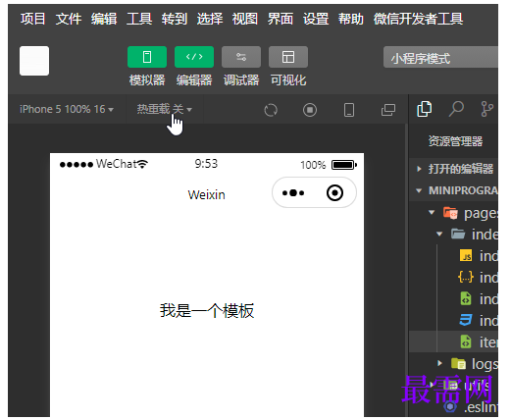Collapse the pages folder in tree
The height and width of the screenshot is (420, 511).
[432, 213]
